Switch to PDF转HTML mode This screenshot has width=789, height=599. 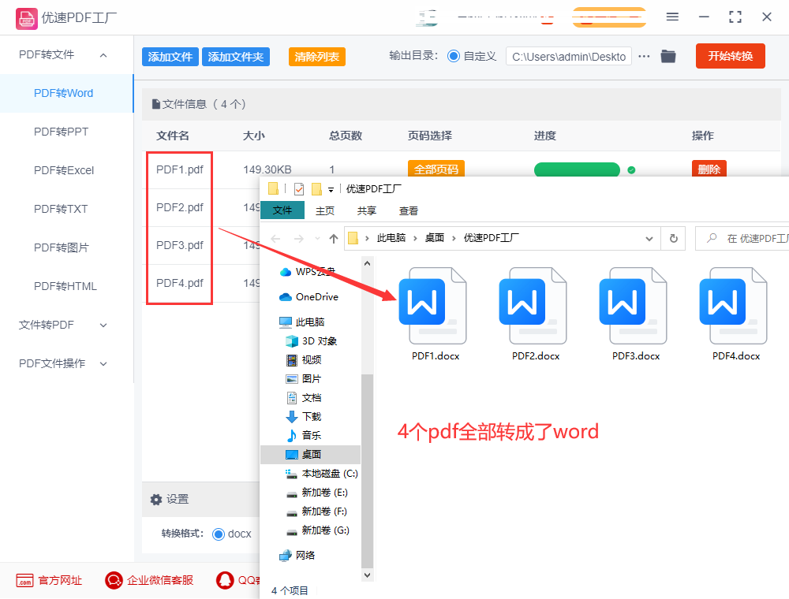tap(65, 286)
